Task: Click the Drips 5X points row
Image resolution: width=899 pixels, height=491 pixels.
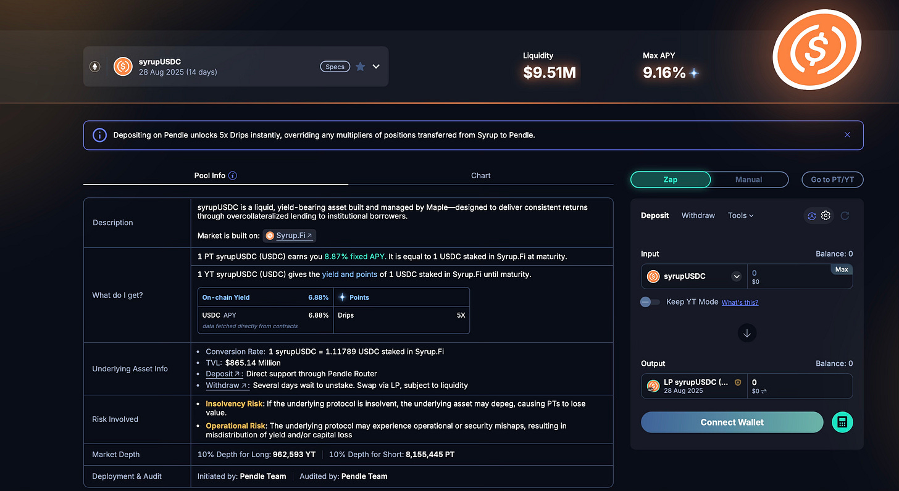Action: [x=401, y=315]
